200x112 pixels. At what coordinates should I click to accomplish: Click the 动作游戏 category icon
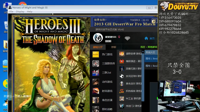coord(96,82)
